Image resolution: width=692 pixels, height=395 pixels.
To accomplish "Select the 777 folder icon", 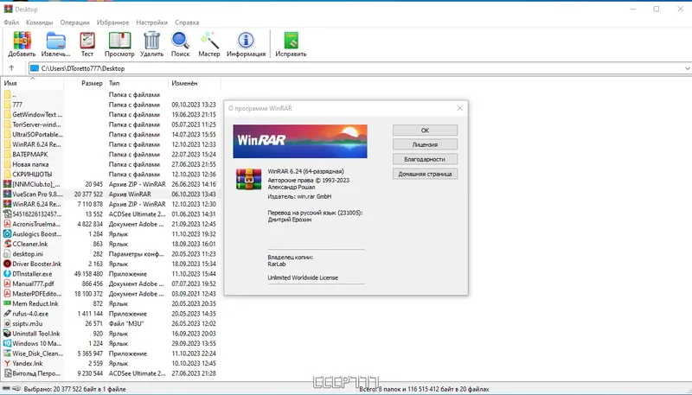I will click(x=7, y=105).
